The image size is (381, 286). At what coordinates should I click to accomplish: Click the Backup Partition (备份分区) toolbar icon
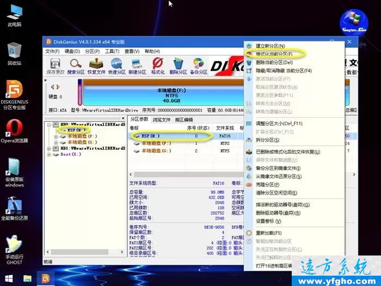199,66
